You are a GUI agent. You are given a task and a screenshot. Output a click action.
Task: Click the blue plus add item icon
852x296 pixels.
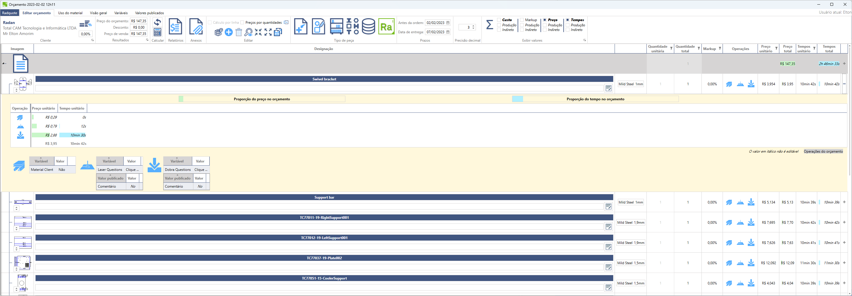228,32
